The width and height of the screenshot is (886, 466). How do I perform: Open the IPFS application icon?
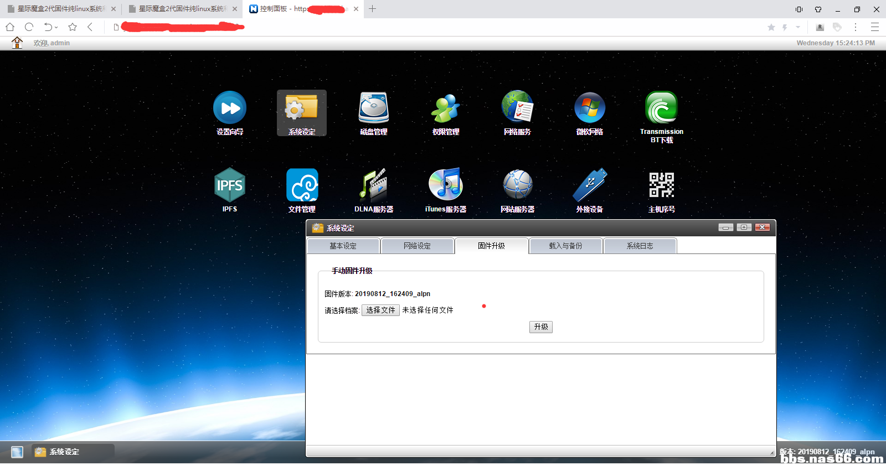(230, 185)
